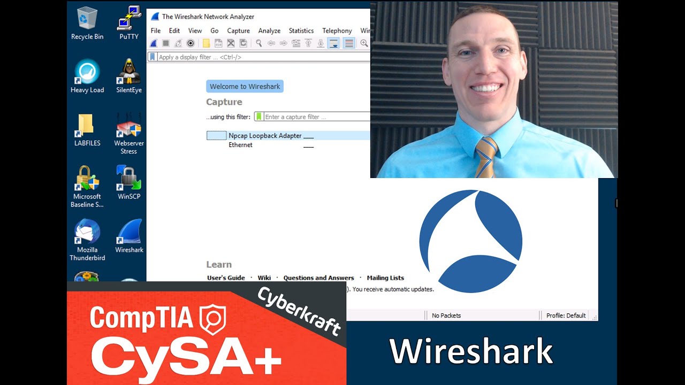Select the Npcap Loopback Adapter interface

[x=288, y=136]
